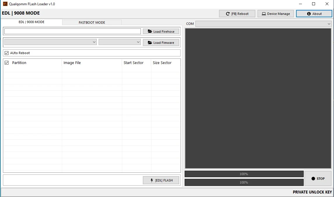Close the Qualqomm FLash Loader window
The image size is (334, 197).
click(x=327, y=4)
